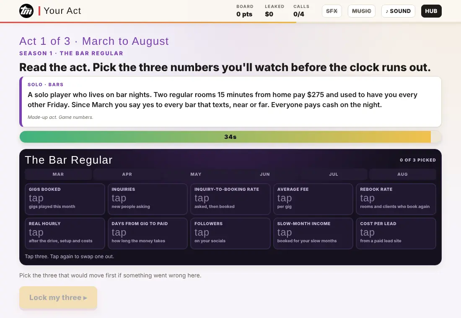Click the 'SOLO · BARS' label
This screenshot has width=461, height=318.
tap(46, 85)
